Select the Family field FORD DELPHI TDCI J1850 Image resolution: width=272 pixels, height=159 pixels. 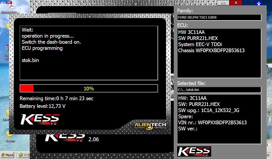click(x=219, y=17)
